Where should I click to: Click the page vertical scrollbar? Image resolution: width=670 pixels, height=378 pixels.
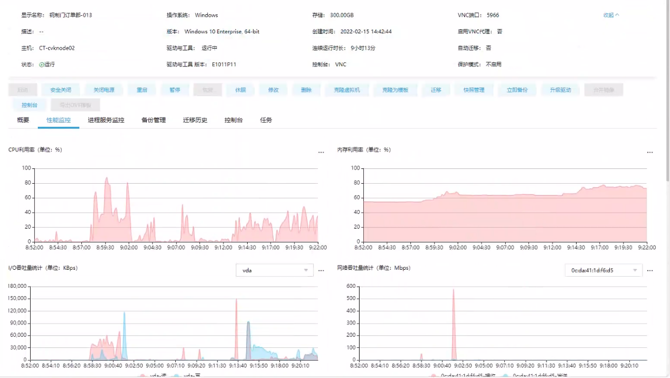tap(667, 90)
